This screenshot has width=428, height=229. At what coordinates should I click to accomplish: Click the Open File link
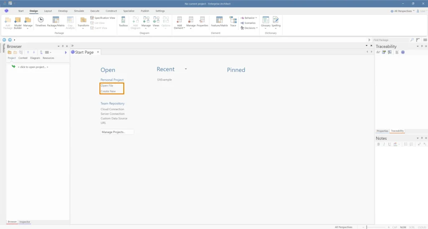pyautogui.click(x=107, y=86)
